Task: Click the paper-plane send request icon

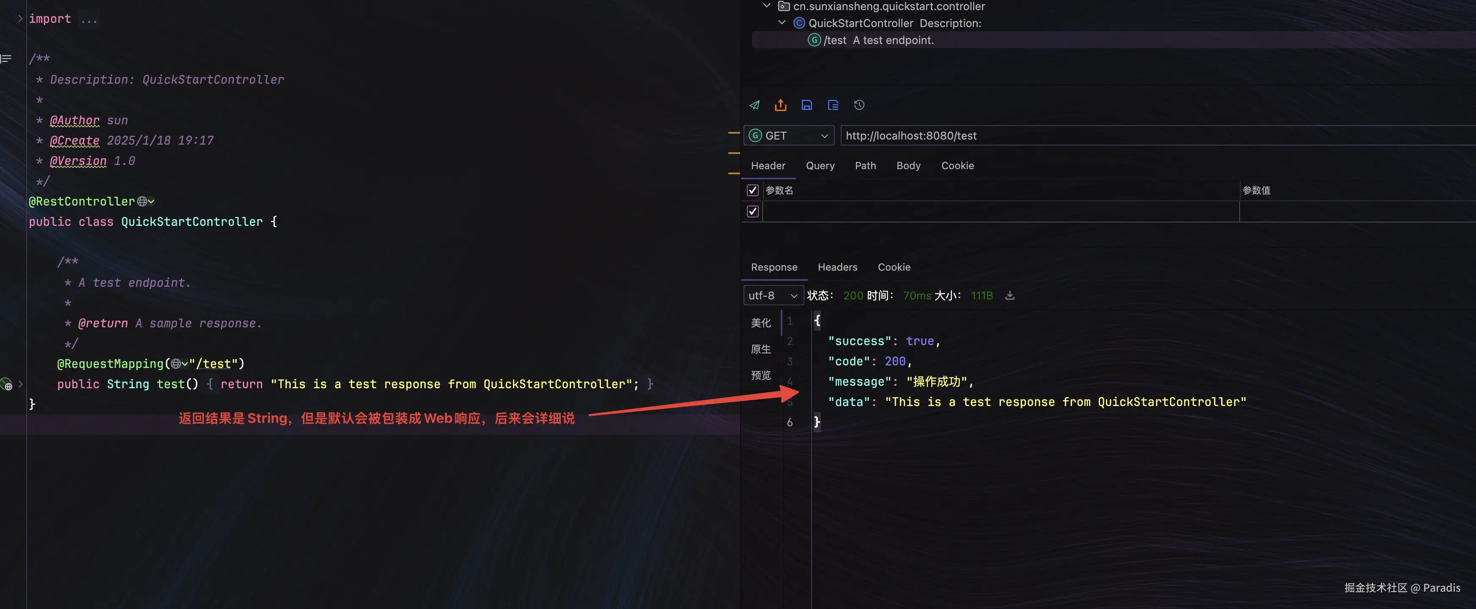Action: (754, 105)
